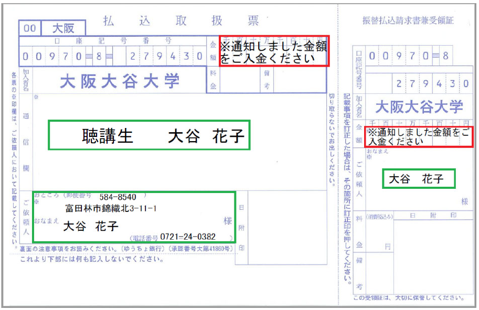Click the red amount notice on the receipt
Screen dimensions: 479x310
coord(419,137)
